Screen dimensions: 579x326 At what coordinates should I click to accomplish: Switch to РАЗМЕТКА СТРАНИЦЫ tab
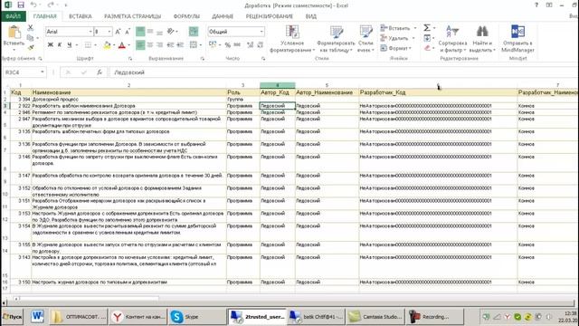pyautogui.click(x=133, y=16)
